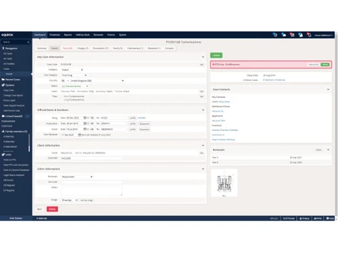Collapse the Other Information section
The width and height of the screenshot is (338, 253).
(x=203, y=169)
